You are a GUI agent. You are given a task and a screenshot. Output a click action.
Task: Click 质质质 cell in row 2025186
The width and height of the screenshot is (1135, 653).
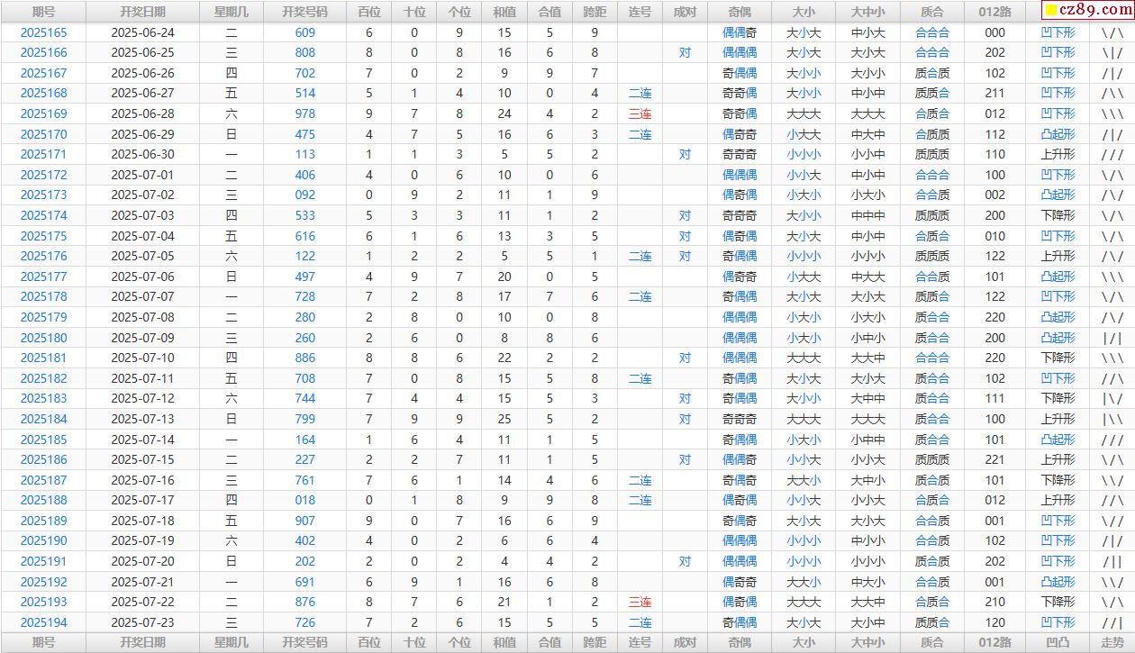tap(932, 459)
